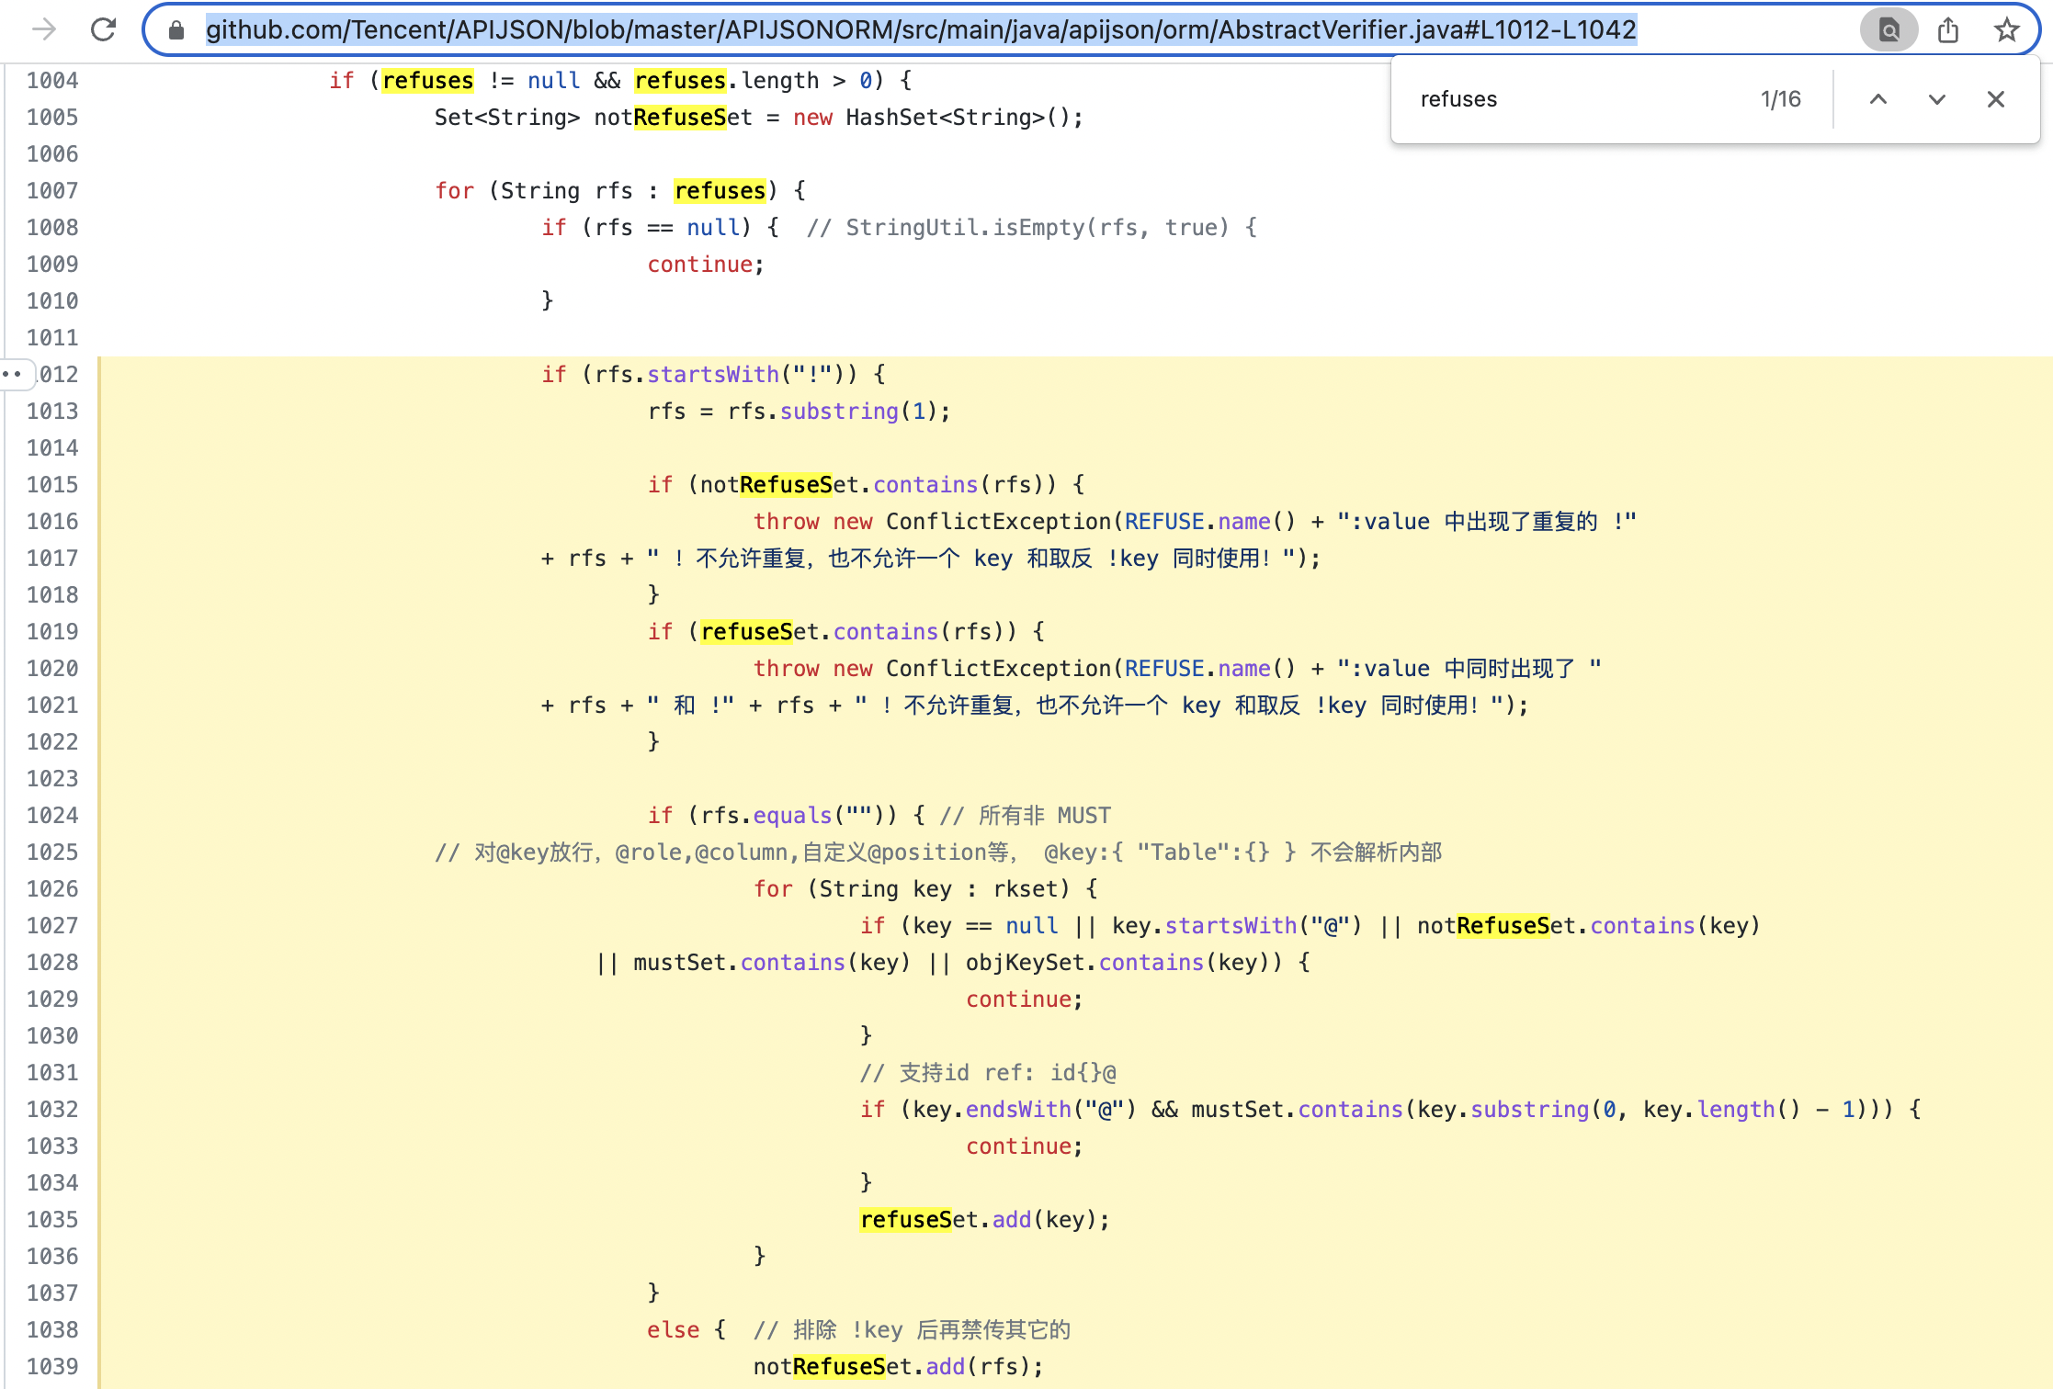The width and height of the screenshot is (2053, 1389).
Task: Click the 1/16 match counter
Action: (x=1780, y=99)
